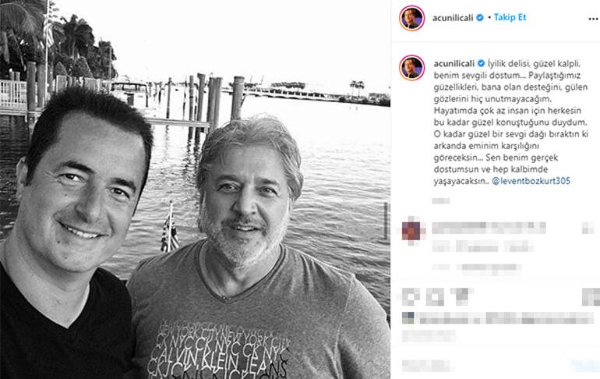The width and height of the screenshot is (600, 379).
Task: Click the blurred blue post button
Action: pyautogui.click(x=584, y=366)
